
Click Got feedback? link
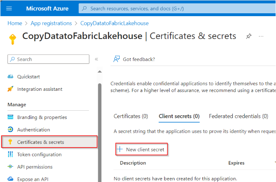[139, 59]
